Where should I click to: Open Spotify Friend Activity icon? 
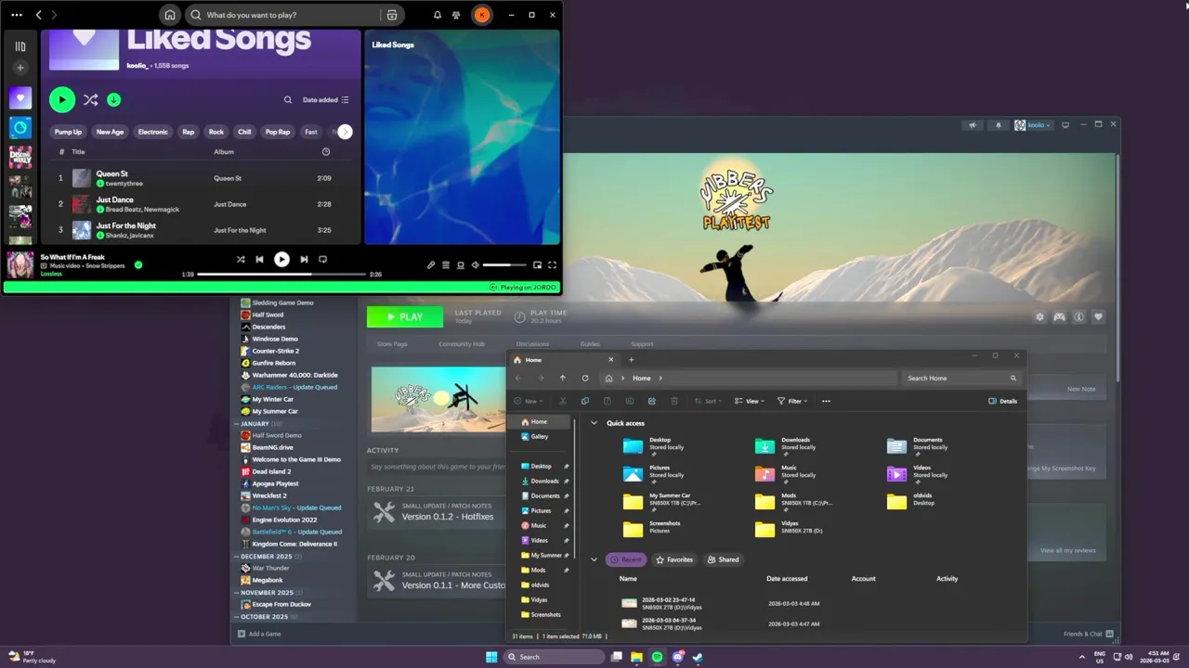(456, 15)
